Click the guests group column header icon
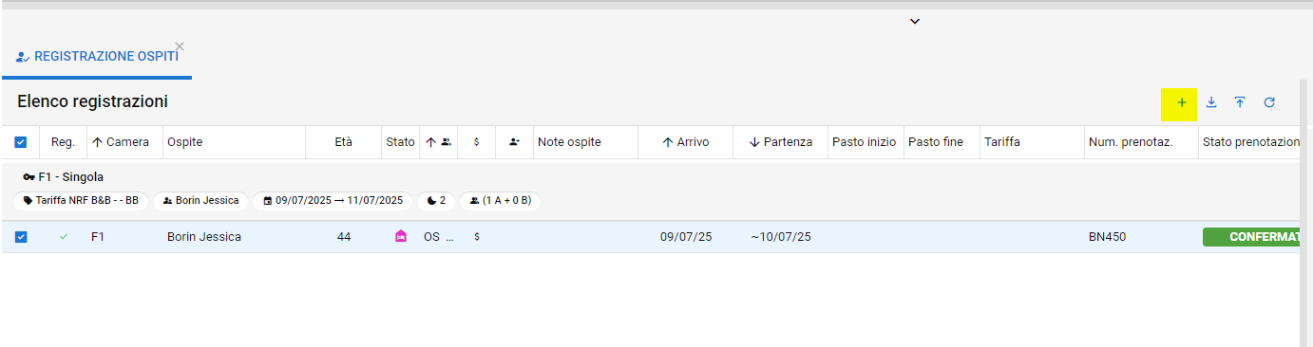 [446, 142]
